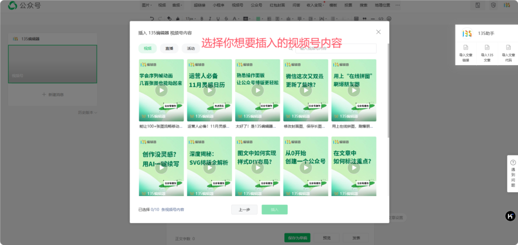Image resolution: width=518 pixels, height=245 pixels.
Task: Select video 微信这次又双叒更新了些啥
Action: [x=306, y=90]
